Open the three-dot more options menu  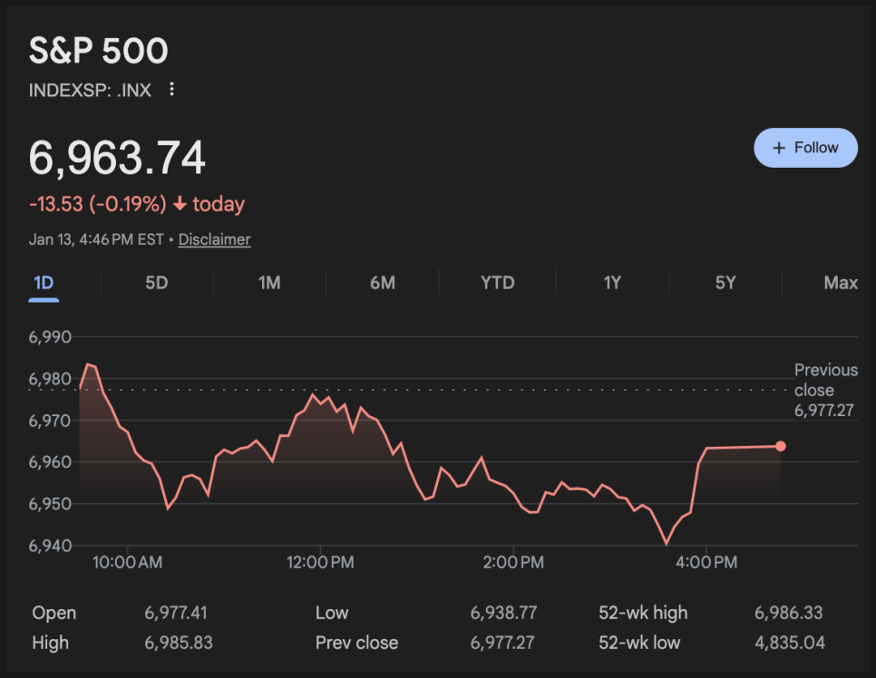(x=171, y=90)
